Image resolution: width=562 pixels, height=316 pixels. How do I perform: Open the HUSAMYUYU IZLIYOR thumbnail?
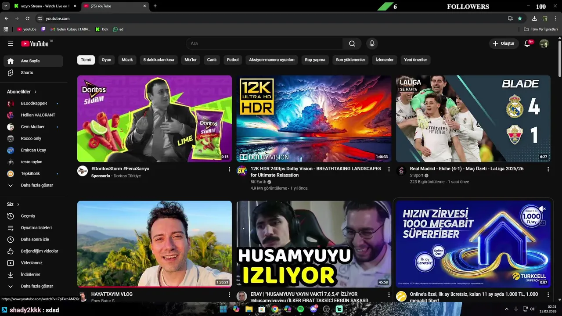[314, 244]
